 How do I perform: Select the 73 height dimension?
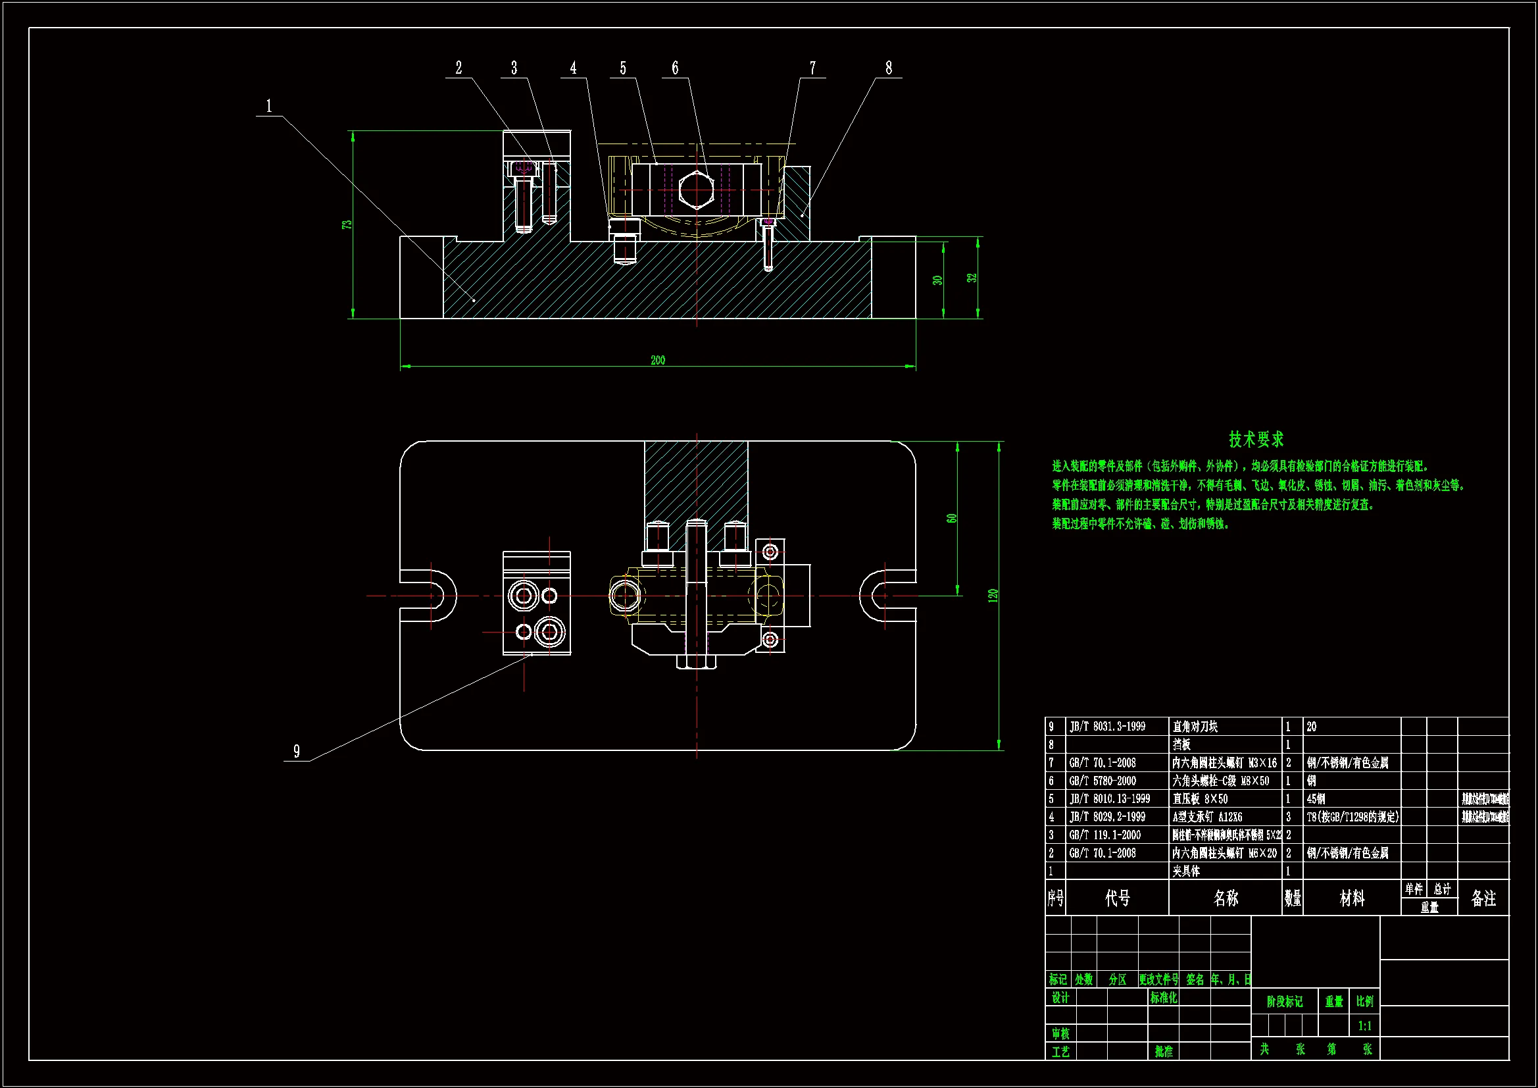coord(347,224)
